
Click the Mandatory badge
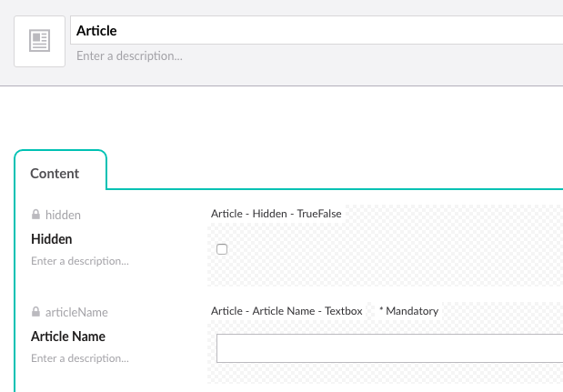point(408,311)
